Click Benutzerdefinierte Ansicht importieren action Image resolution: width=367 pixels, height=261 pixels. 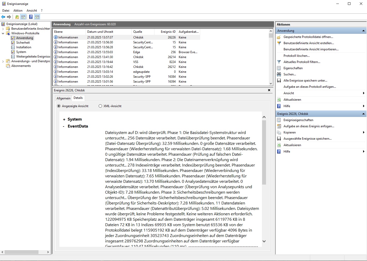click(x=311, y=49)
